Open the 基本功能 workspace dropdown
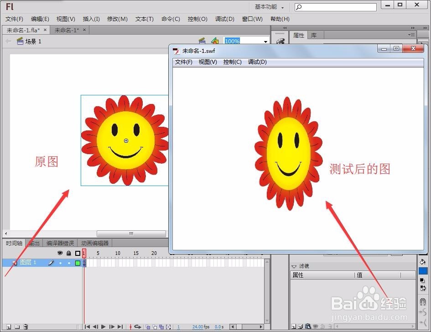This screenshot has height=332, width=431. [x=269, y=7]
